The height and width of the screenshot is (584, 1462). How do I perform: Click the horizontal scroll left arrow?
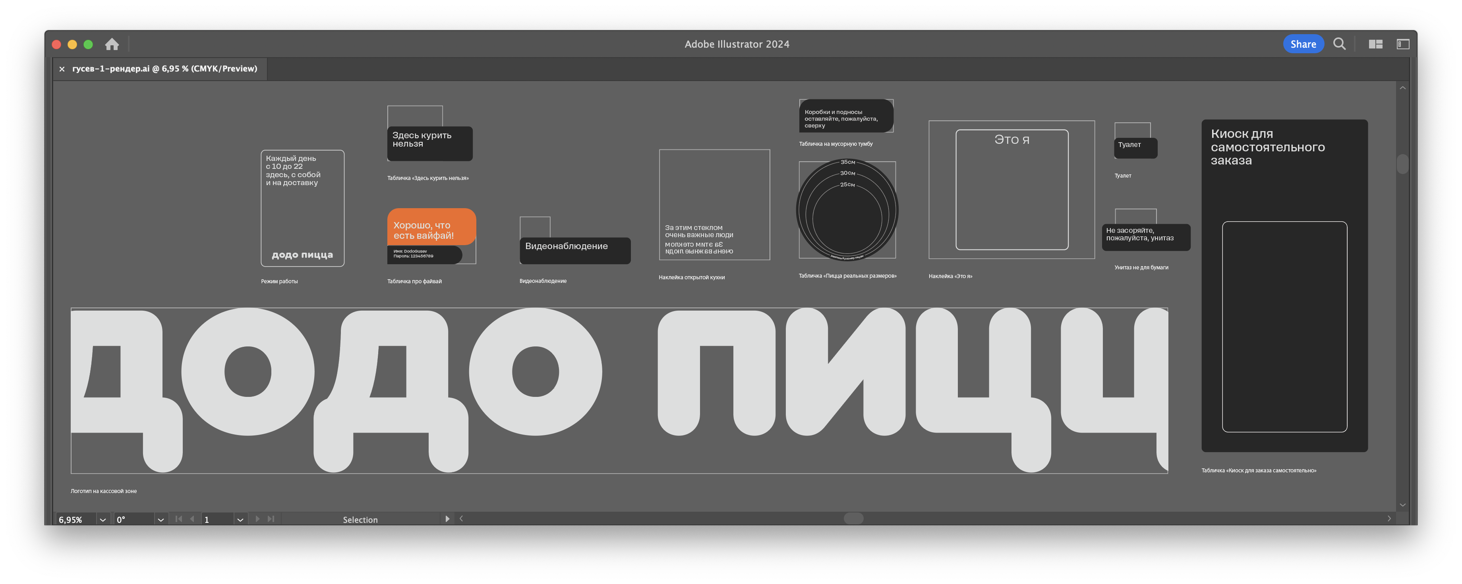(461, 519)
